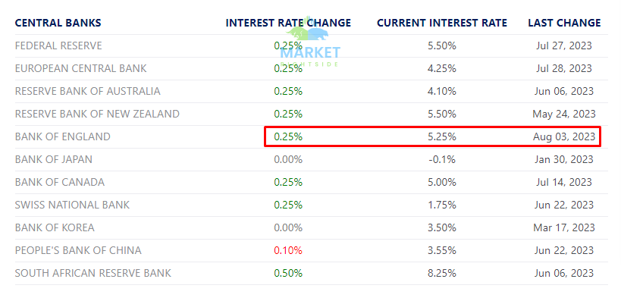Click the Aug 03, 2023 date cell

[564, 137]
